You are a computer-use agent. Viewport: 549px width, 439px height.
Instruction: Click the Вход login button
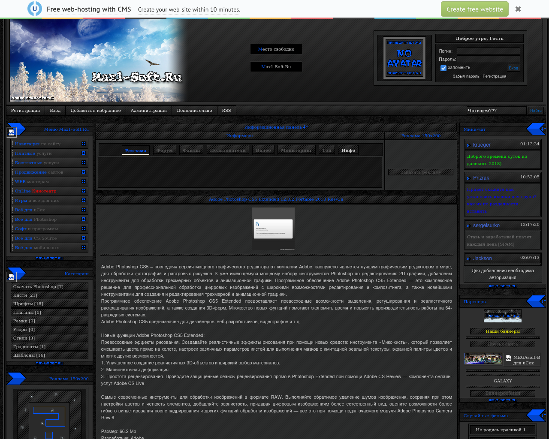[513, 68]
